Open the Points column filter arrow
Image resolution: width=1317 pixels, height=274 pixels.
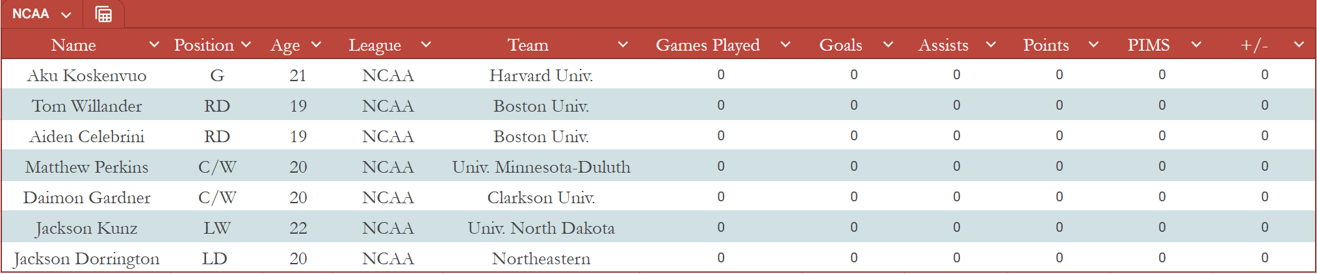(1093, 45)
